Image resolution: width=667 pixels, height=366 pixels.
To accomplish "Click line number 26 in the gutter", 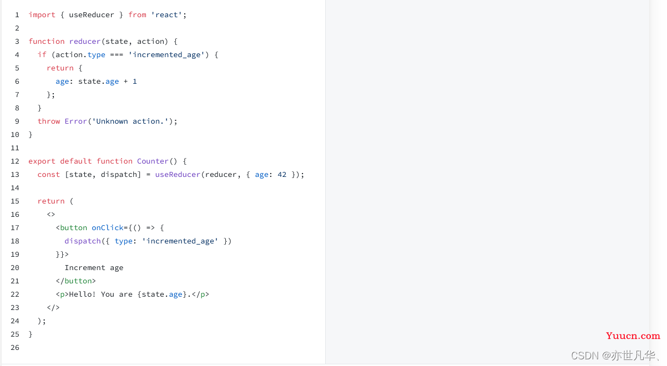I will [x=15, y=348].
